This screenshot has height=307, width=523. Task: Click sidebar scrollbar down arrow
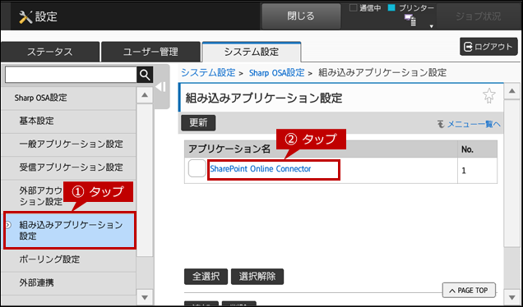[145, 297]
